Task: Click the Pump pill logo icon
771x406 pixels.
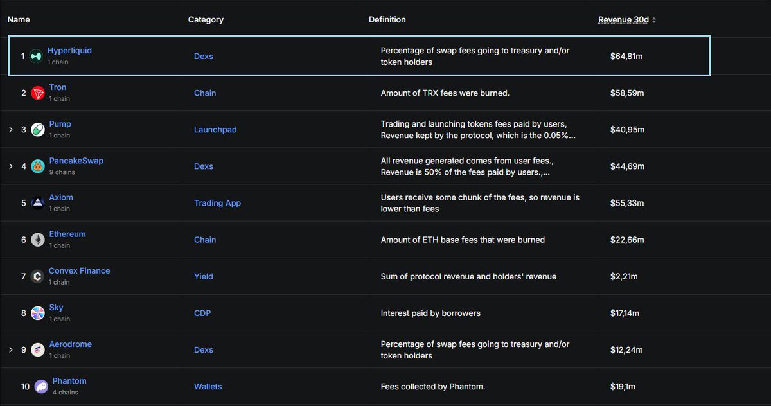Action: point(37,130)
